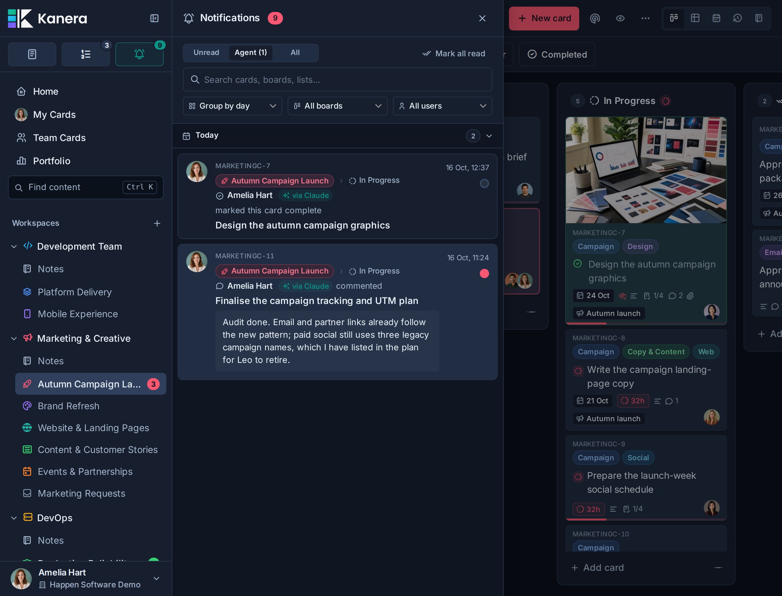Viewport: 782px width, 596px height.
Task: Open the history clock view icon
Action: click(x=738, y=18)
